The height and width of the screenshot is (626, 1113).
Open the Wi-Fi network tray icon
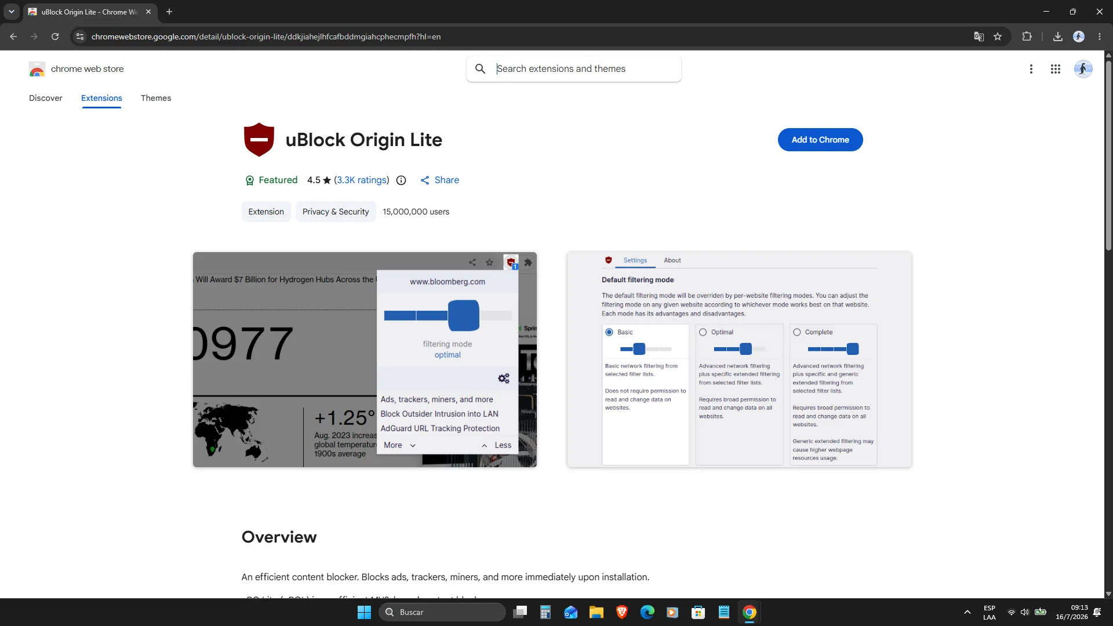point(1012,612)
